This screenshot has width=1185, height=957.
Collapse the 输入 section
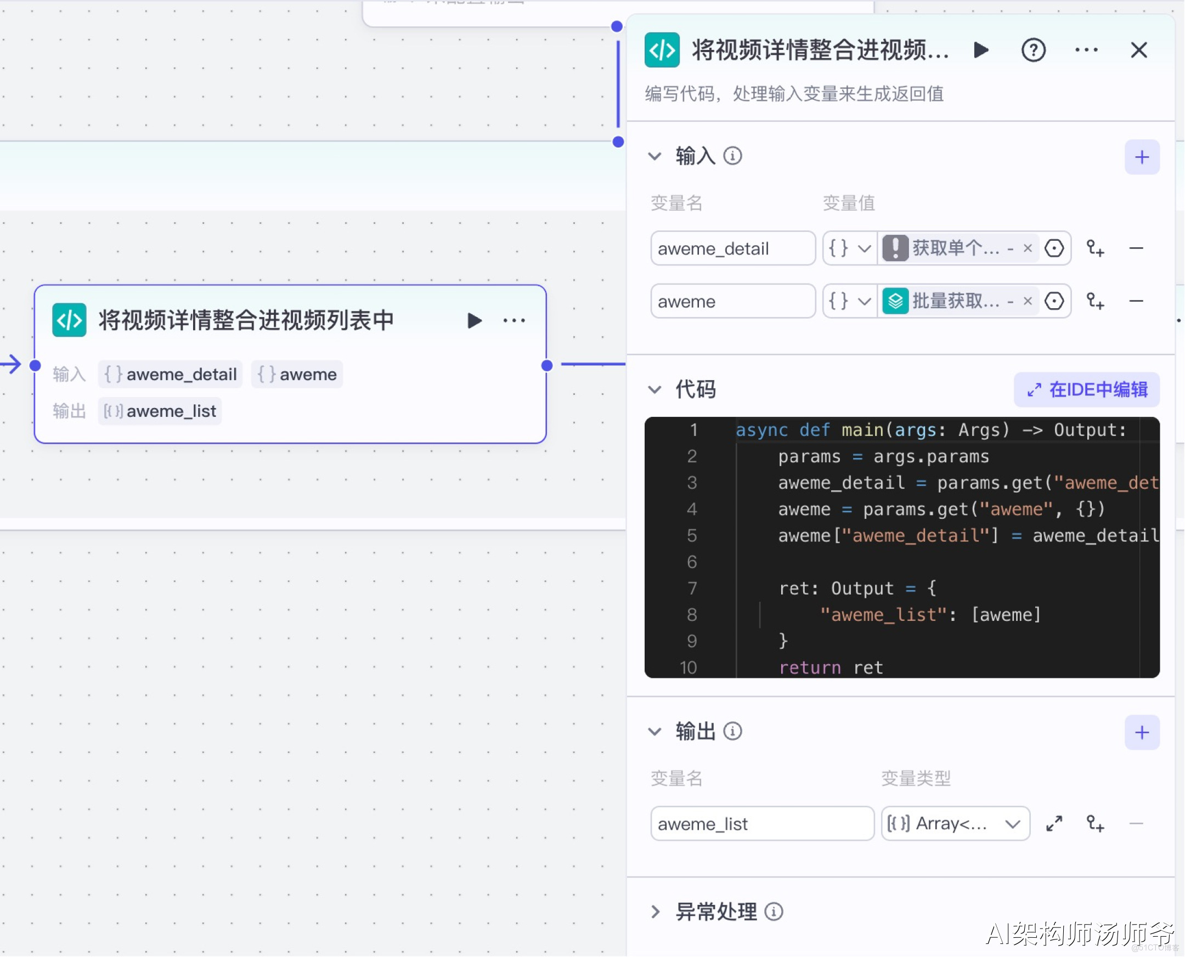[654, 156]
